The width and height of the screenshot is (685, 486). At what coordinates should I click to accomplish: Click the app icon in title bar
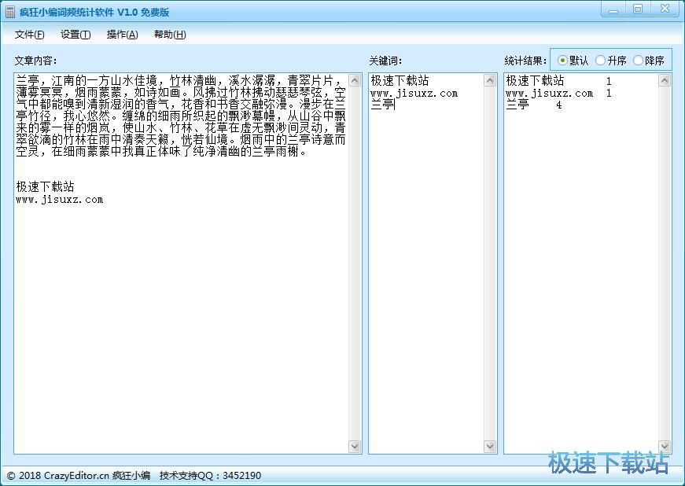[9, 12]
